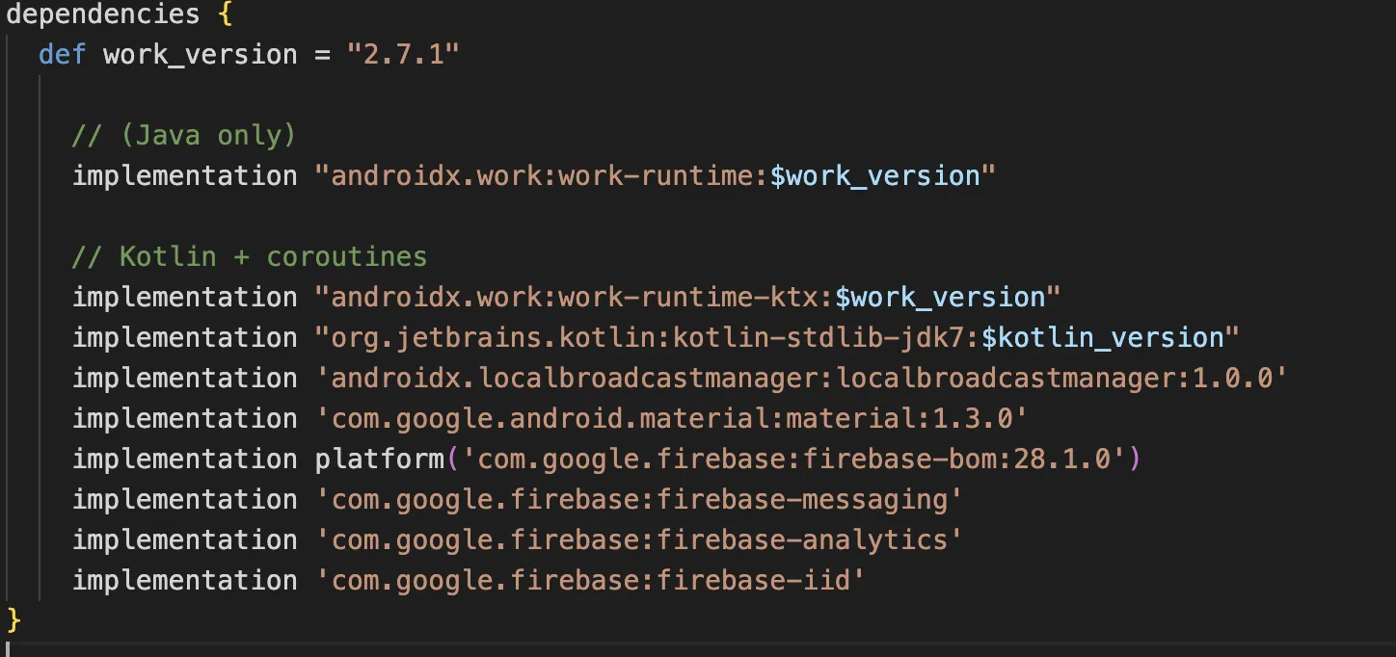Viewport: 1396px width, 657px height.
Task: Click $work_version on the work-runtime line
Action: point(874,176)
